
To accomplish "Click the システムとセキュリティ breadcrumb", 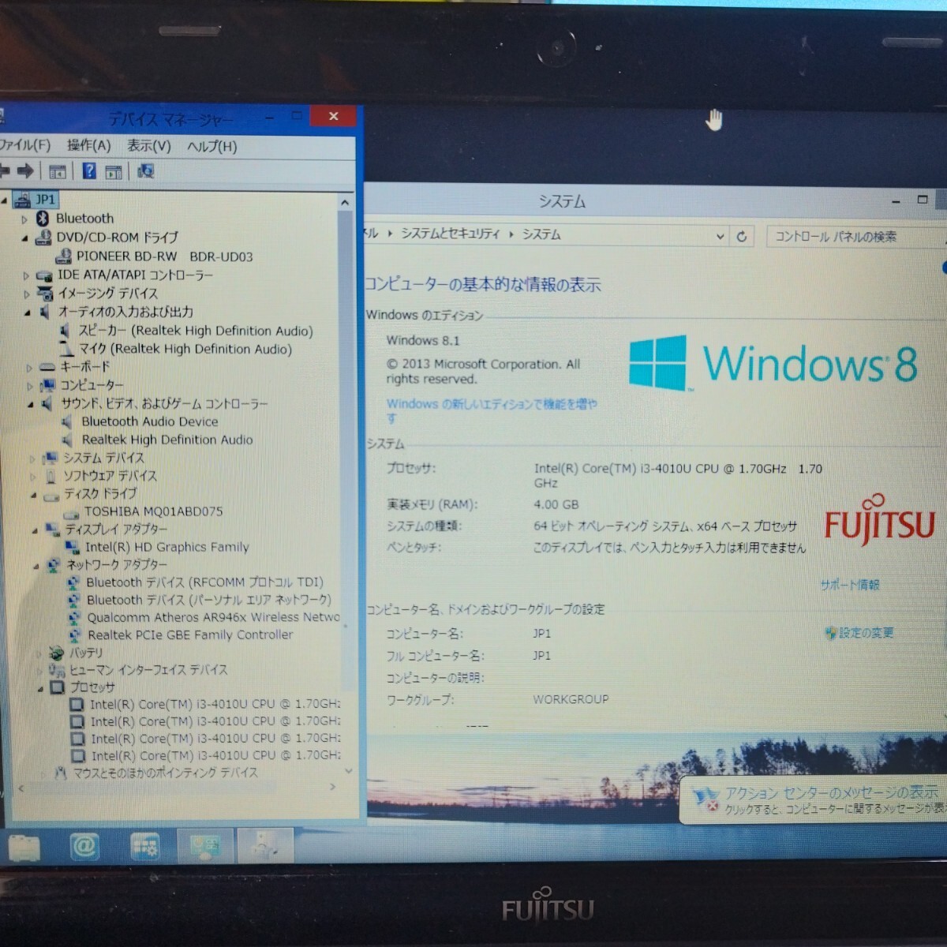I will pos(450,234).
